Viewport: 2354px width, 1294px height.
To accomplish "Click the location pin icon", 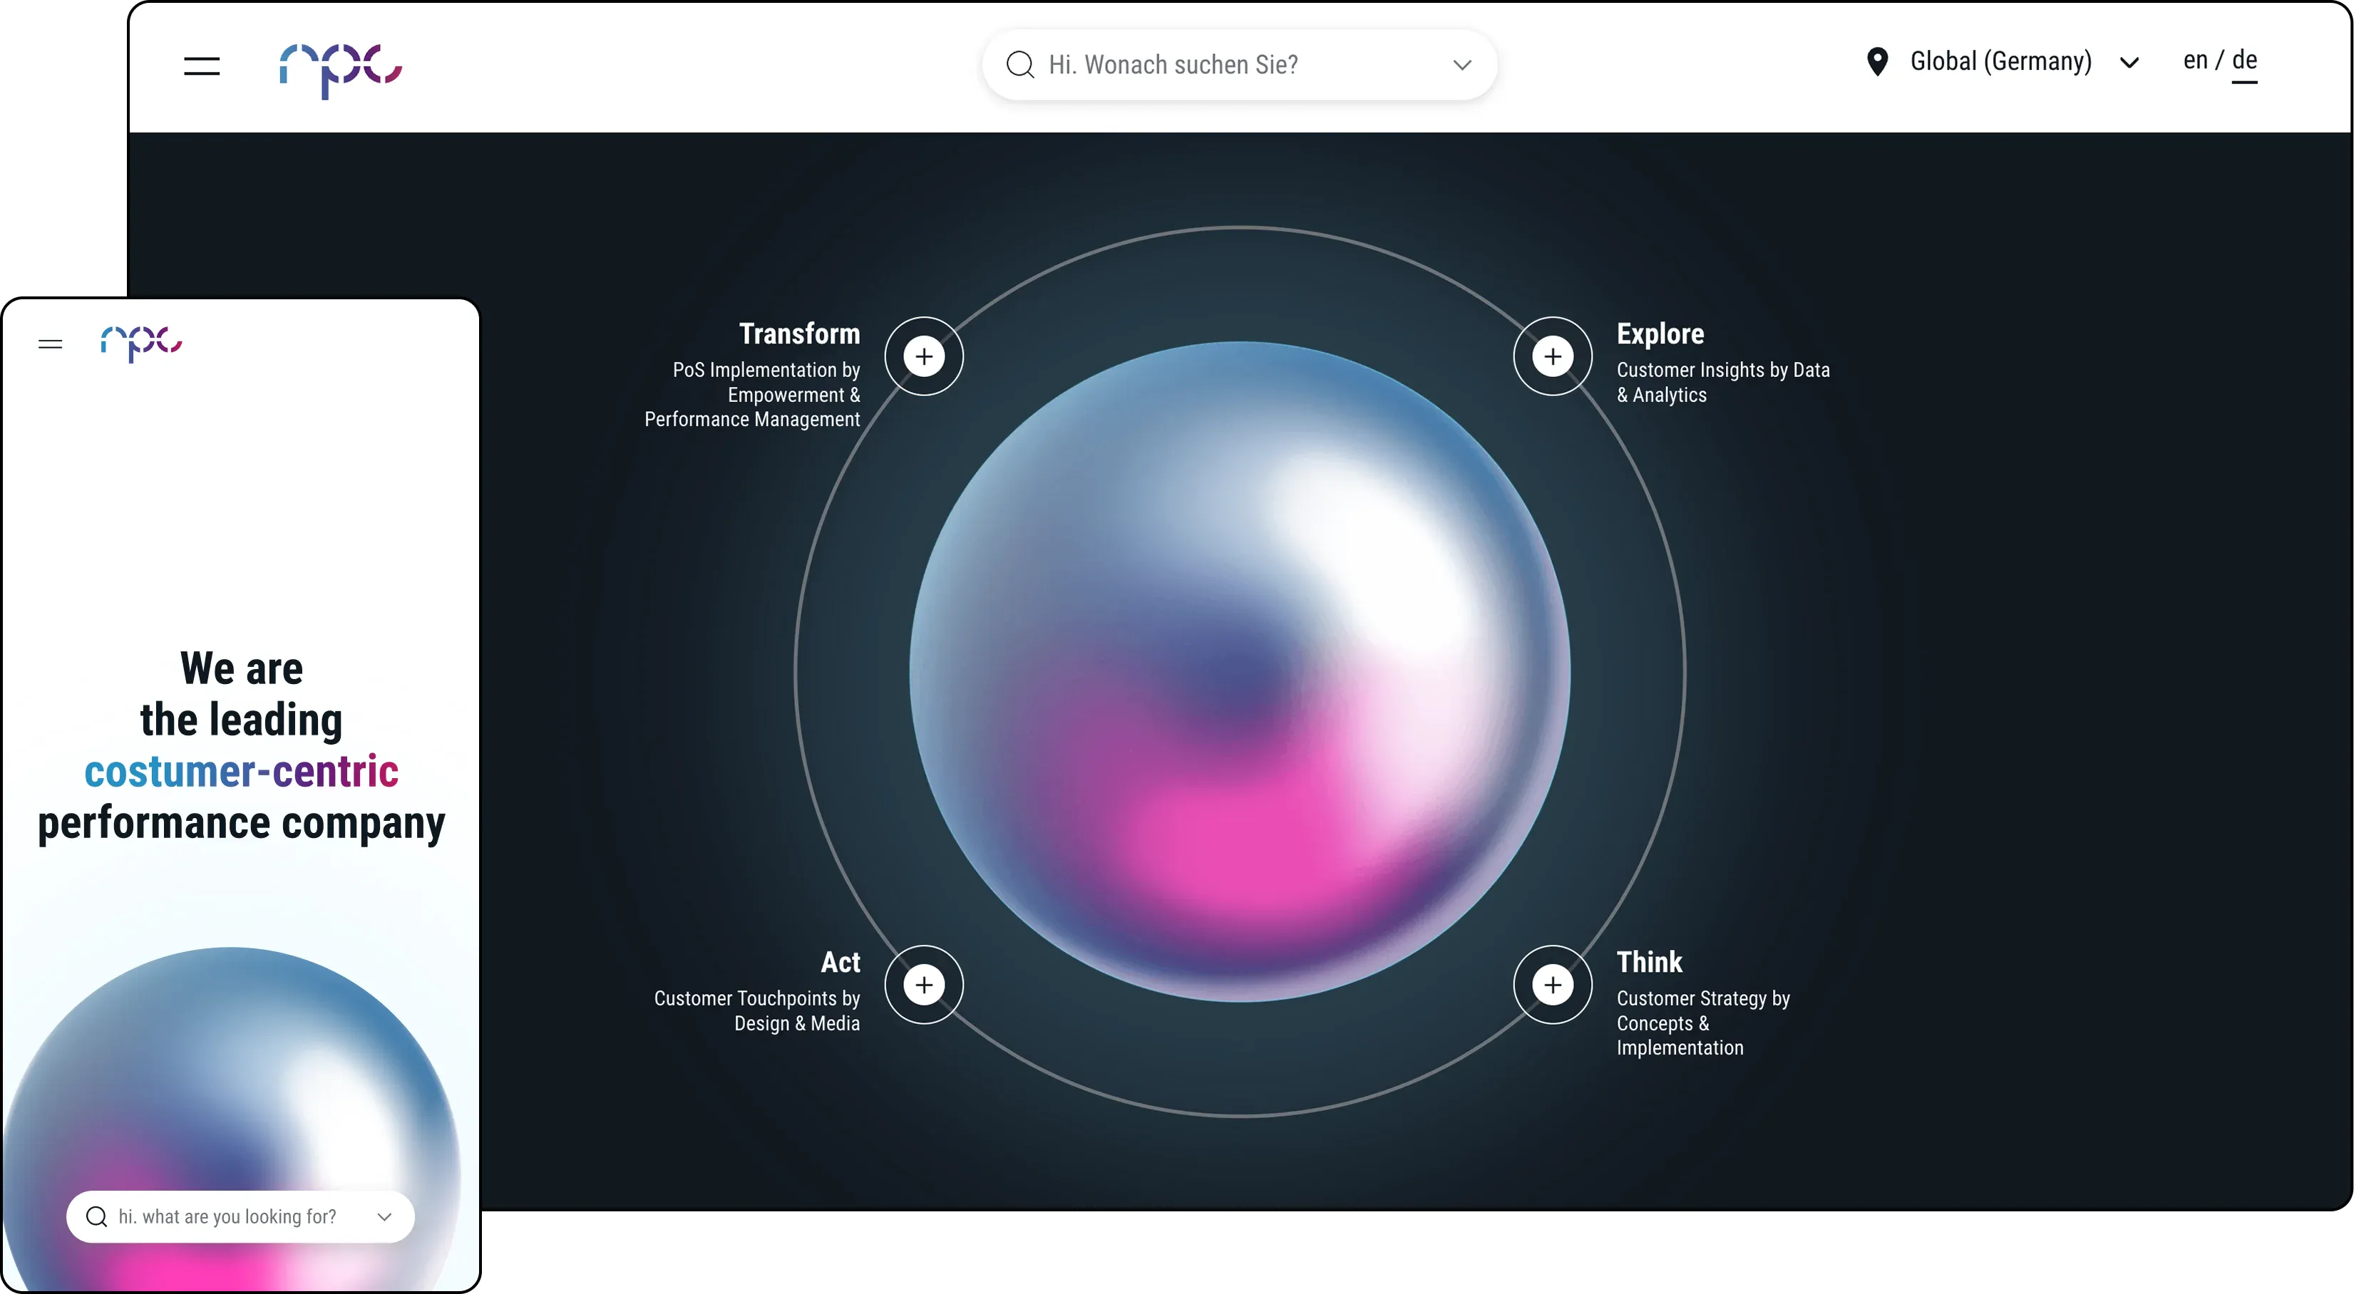I will pyautogui.click(x=1878, y=62).
